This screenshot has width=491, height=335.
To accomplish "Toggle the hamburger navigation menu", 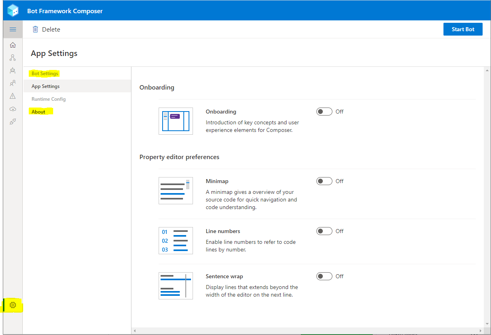I will click(x=13, y=30).
